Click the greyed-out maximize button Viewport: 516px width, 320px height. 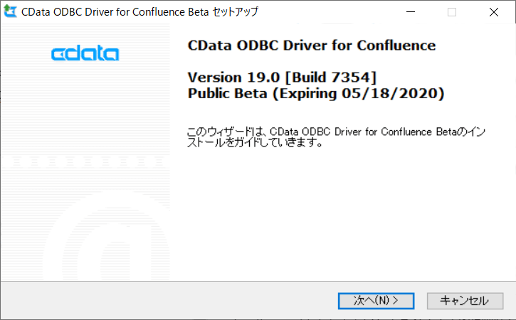(x=452, y=12)
